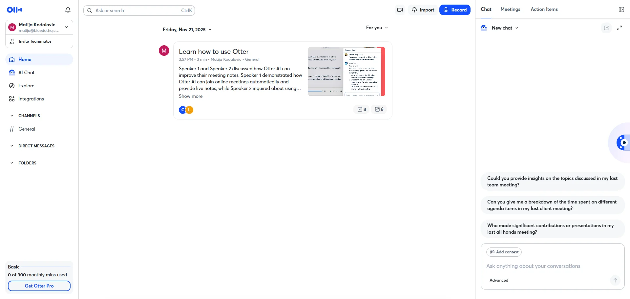Open AI Chat from the sidebar
This screenshot has height=299, width=630.
(39, 73)
